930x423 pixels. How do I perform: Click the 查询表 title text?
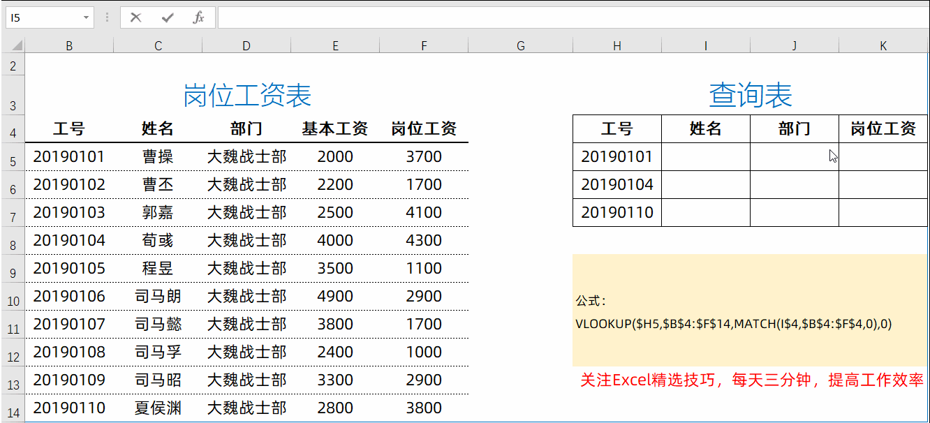[x=751, y=96]
